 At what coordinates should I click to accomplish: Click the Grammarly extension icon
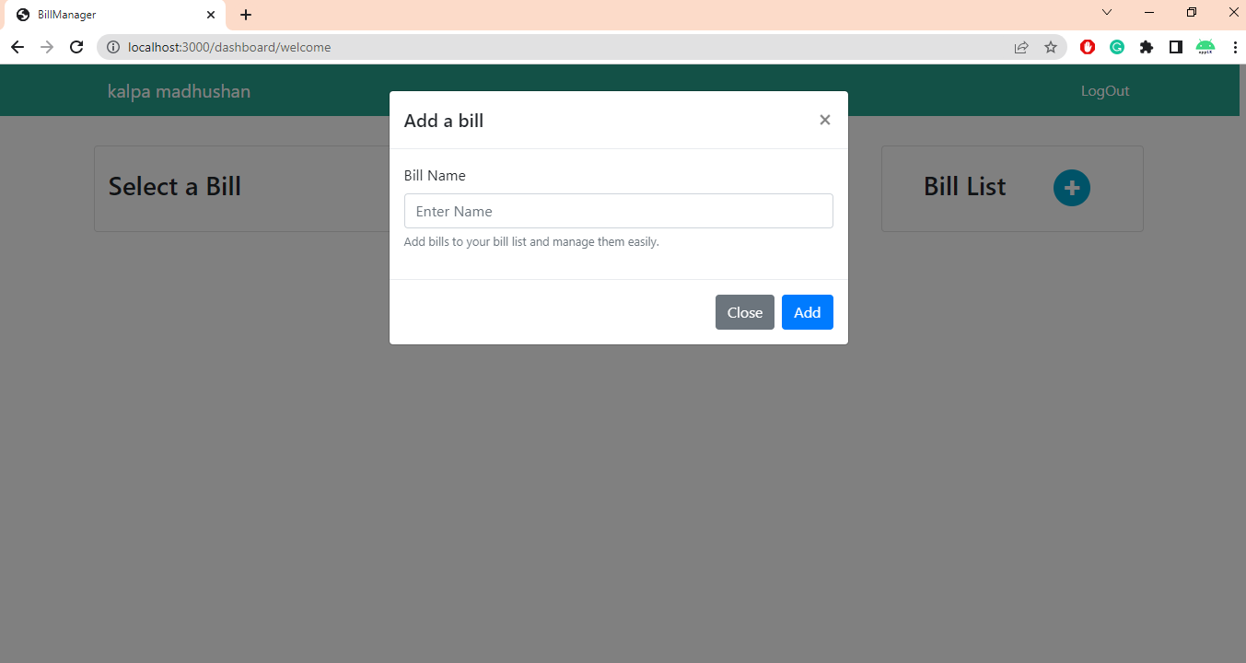pos(1116,46)
